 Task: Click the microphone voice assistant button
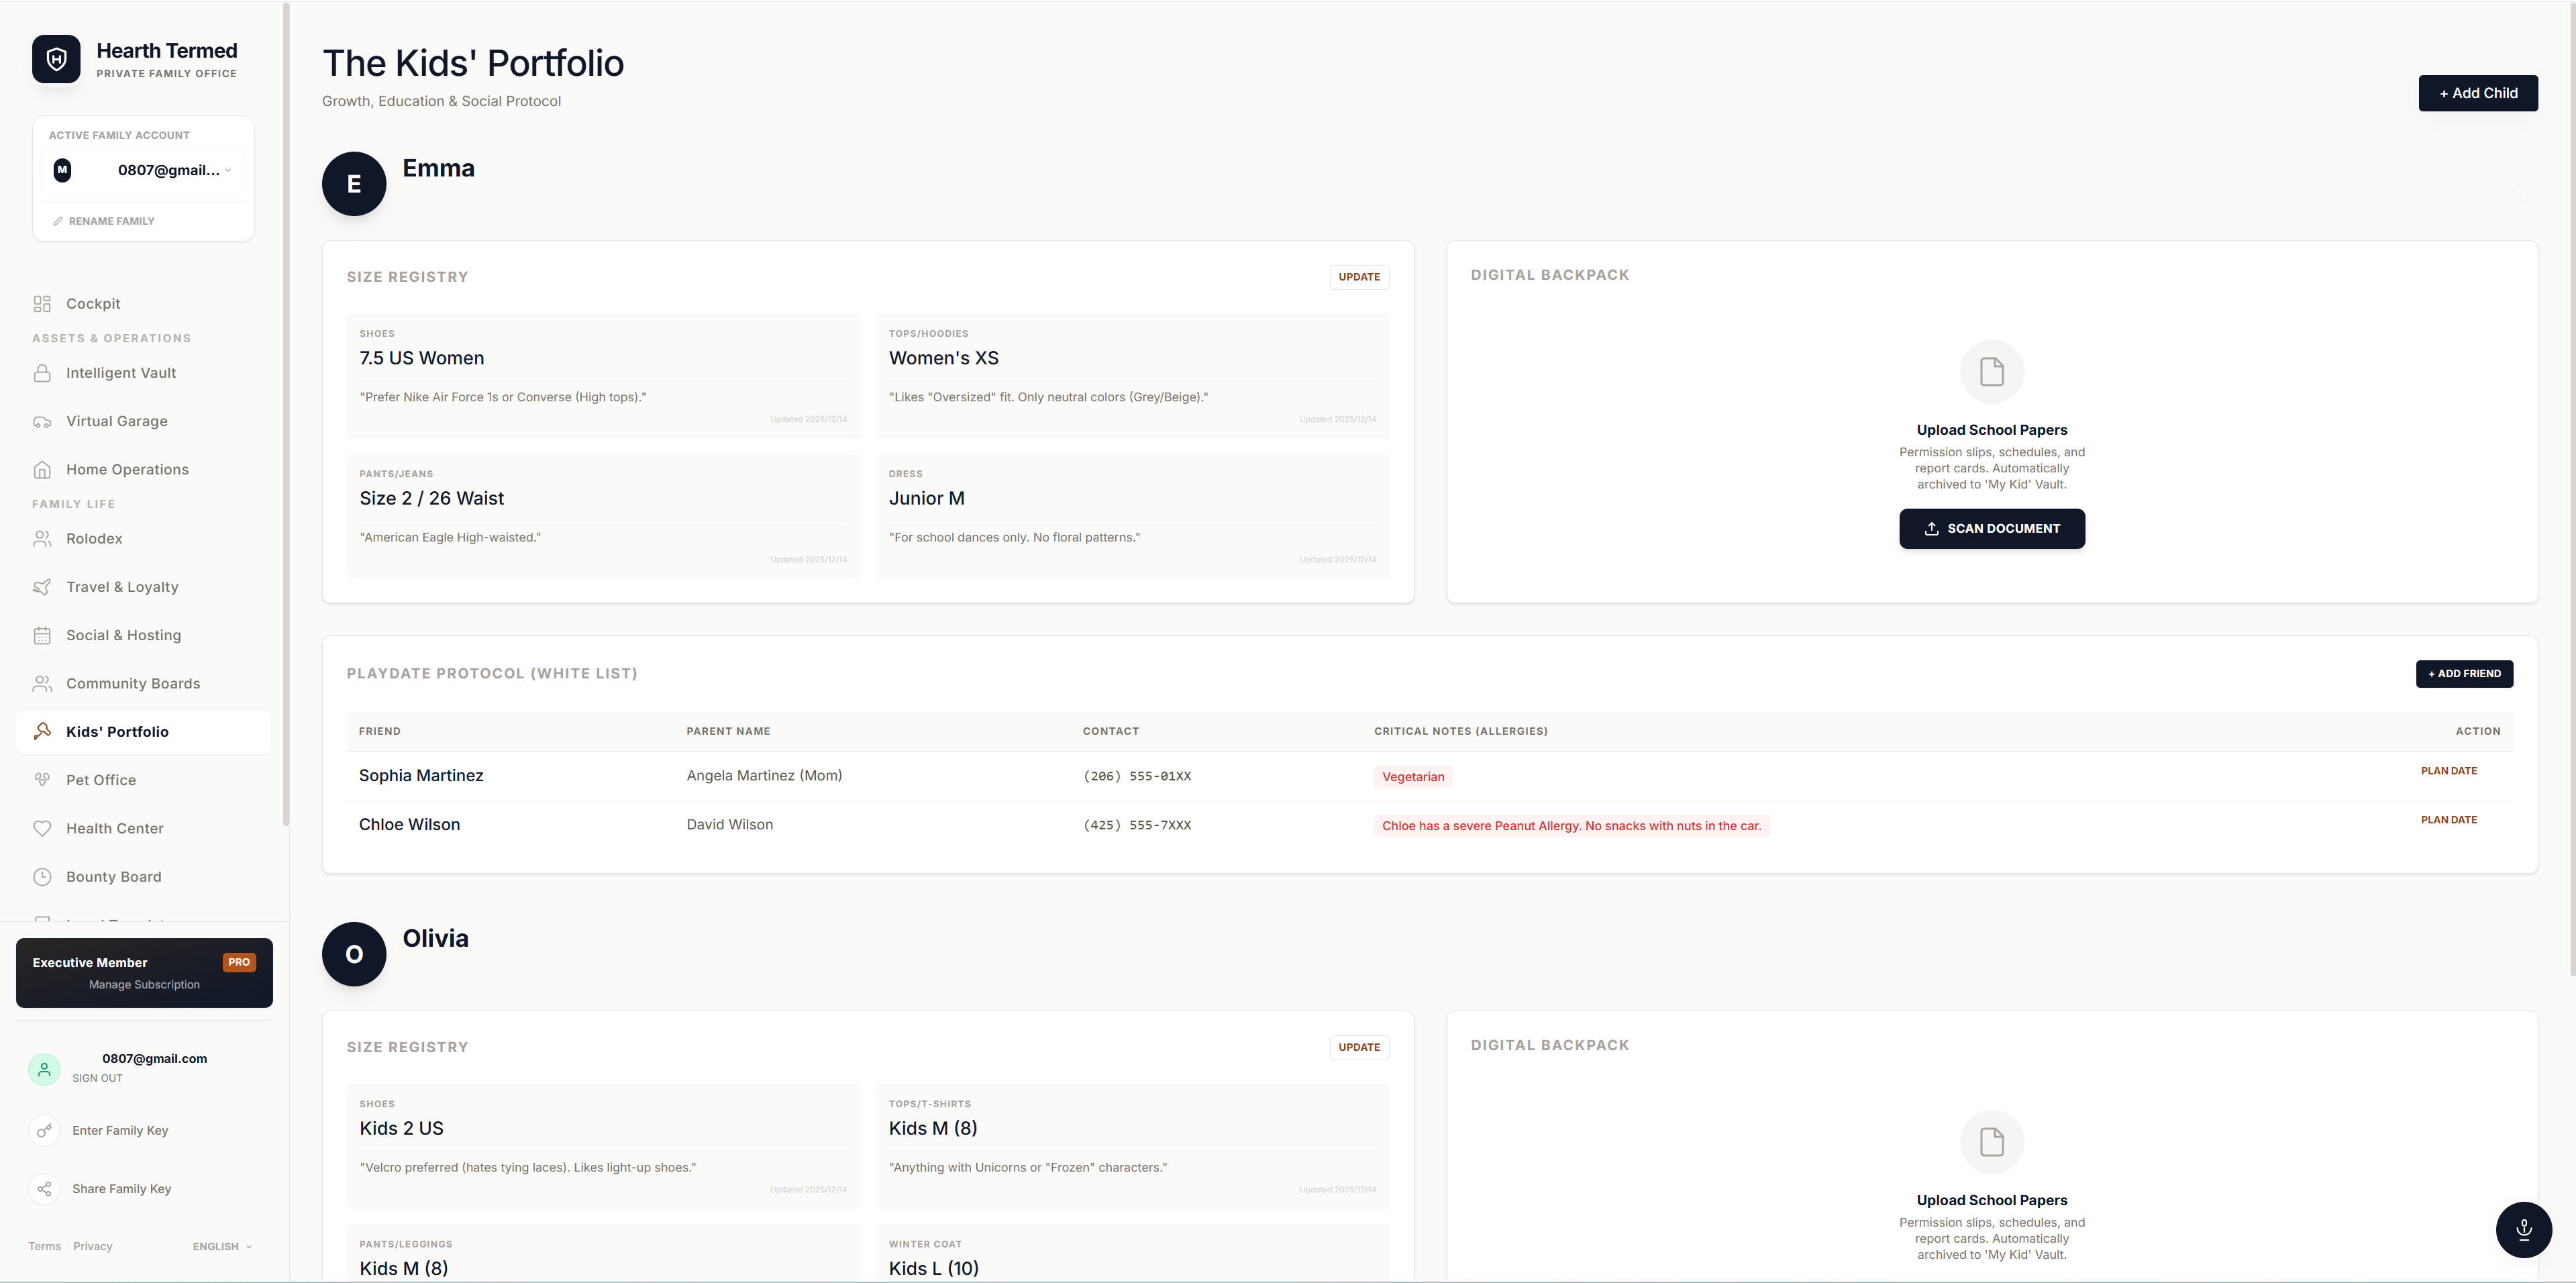pos(2523,1229)
